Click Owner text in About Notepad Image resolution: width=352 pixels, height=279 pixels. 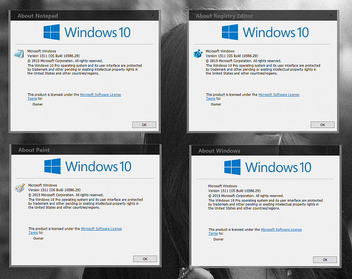pyautogui.click(x=38, y=105)
